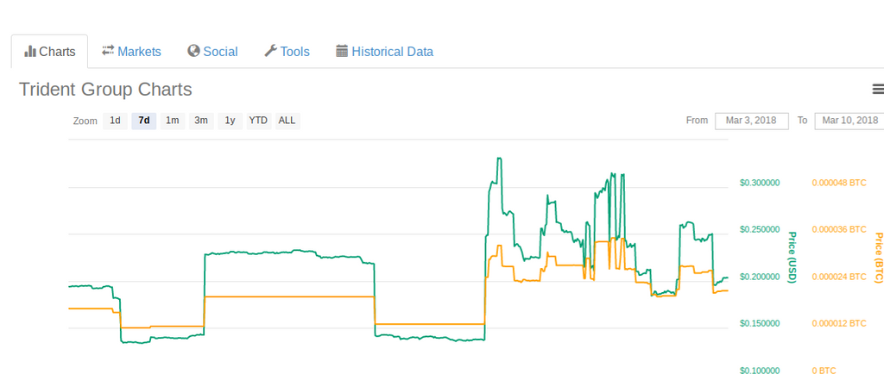884x374 pixels.
Task: Select YTD zoom range
Action: [258, 121]
